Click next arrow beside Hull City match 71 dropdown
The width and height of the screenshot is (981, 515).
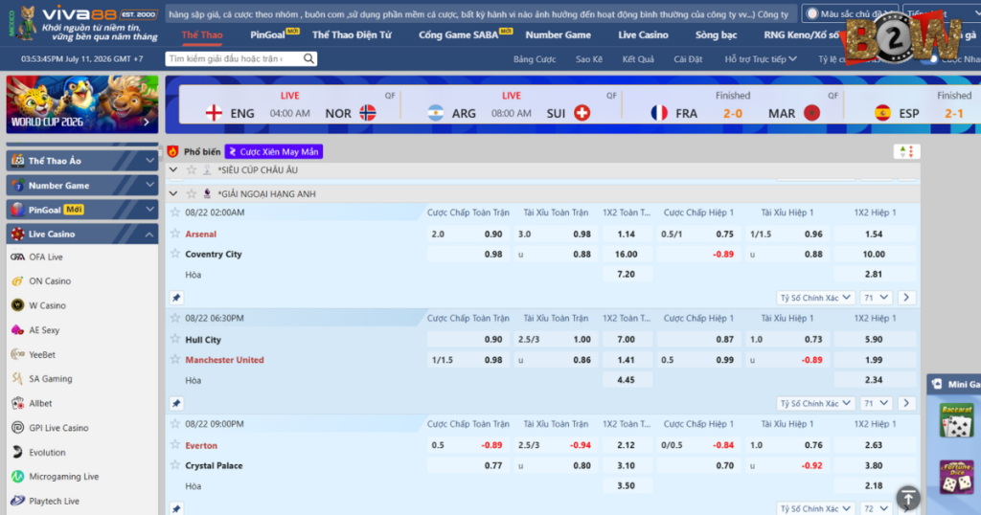pyautogui.click(x=906, y=404)
